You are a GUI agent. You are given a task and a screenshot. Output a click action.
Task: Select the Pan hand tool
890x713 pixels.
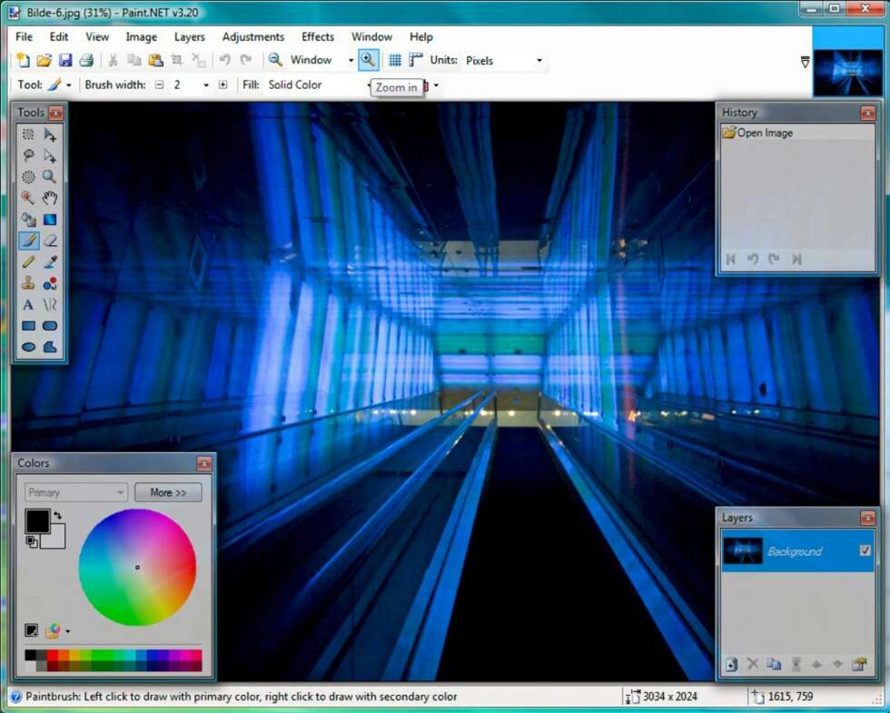(x=50, y=198)
